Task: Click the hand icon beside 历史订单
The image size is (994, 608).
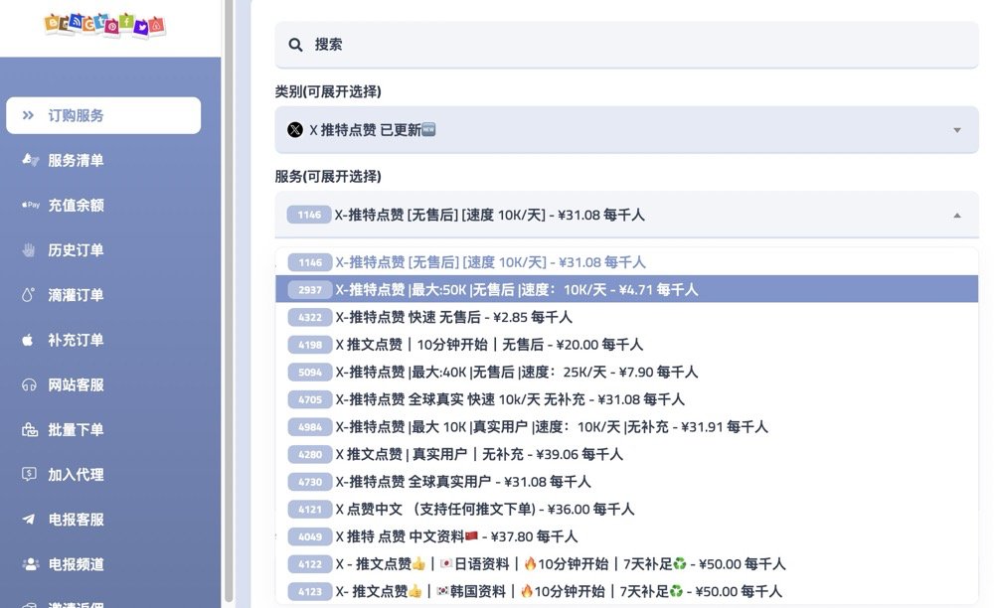Action: (29, 250)
